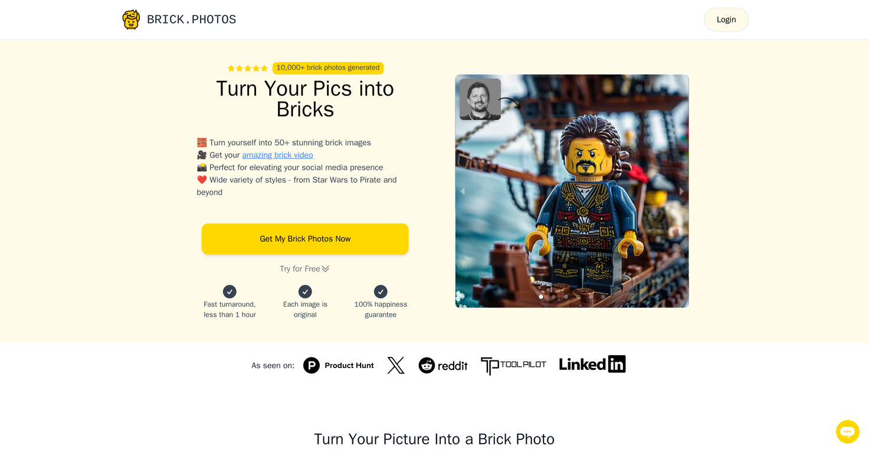Image resolution: width=869 pixels, height=453 pixels.
Task: Click the Brick.Photos logo mascot icon
Action: (131, 19)
